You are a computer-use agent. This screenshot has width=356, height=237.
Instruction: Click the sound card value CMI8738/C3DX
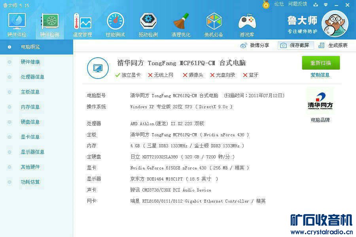coord(171,190)
